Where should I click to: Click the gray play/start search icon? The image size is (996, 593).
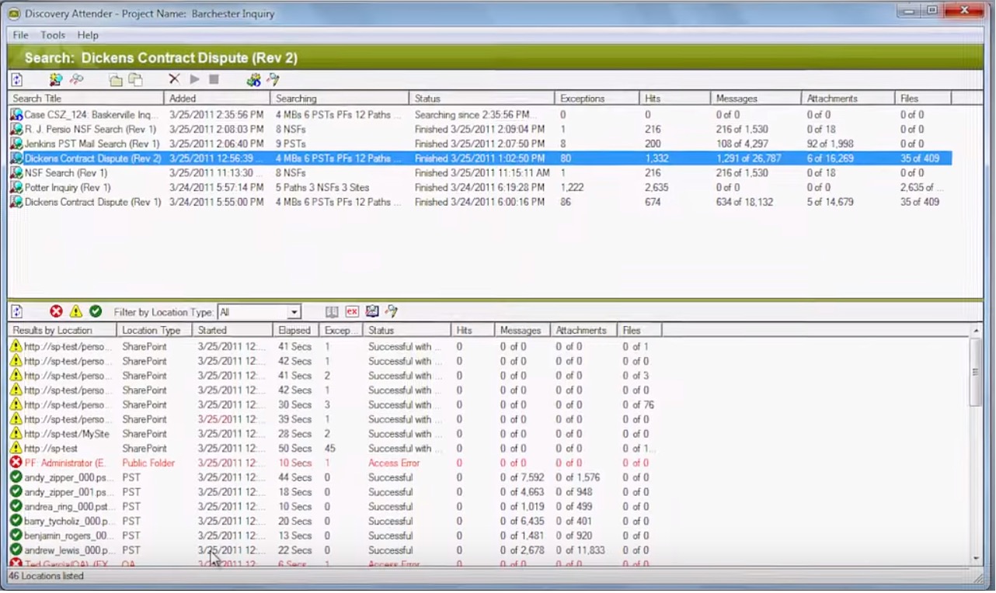[x=195, y=79]
